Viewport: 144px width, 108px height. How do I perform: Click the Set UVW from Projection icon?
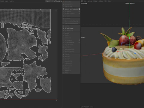coord(63,9)
